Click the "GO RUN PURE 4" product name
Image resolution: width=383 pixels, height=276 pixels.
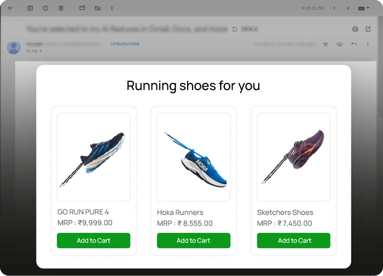83,212
